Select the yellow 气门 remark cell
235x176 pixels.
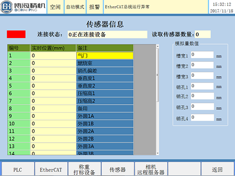pyautogui.click(x=105, y=56)
